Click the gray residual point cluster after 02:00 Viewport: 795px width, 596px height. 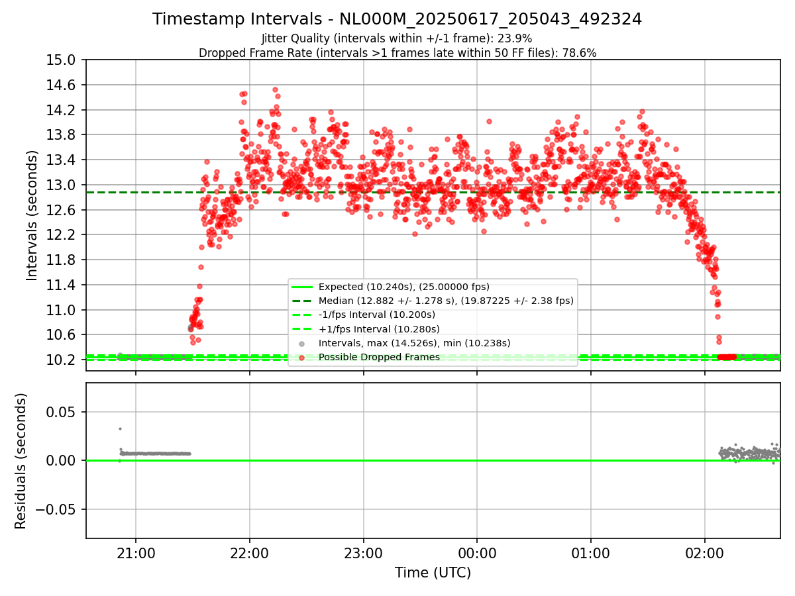[749, 453]
